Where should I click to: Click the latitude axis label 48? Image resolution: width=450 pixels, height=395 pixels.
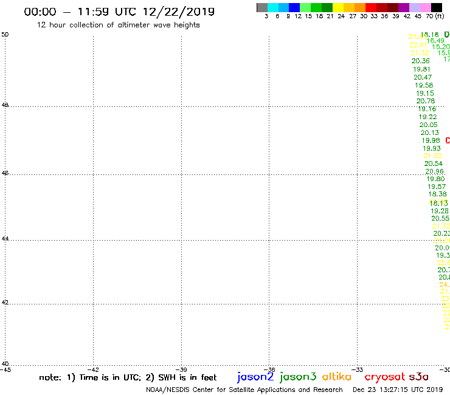[5, 105]
